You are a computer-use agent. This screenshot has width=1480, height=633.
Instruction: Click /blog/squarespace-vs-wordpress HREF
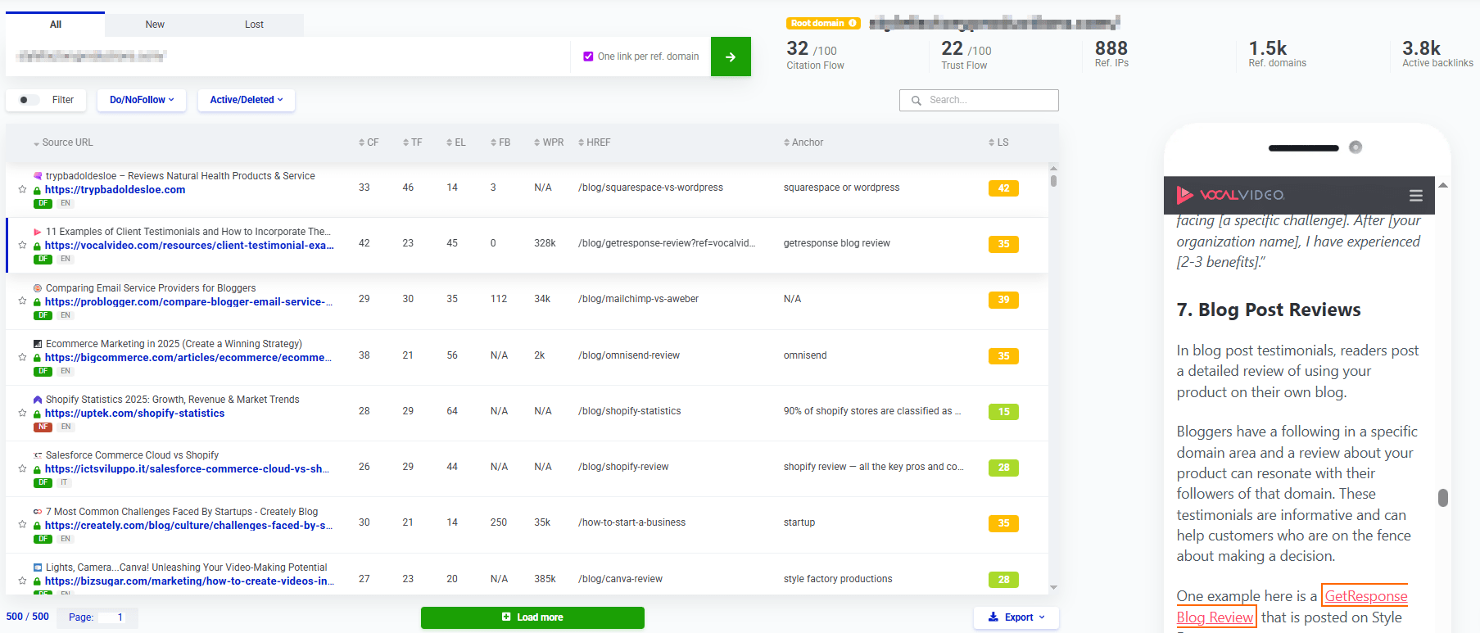coord(650,188)
